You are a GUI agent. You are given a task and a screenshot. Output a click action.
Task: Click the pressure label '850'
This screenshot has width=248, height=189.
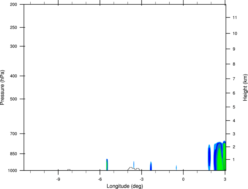[13, 154]
